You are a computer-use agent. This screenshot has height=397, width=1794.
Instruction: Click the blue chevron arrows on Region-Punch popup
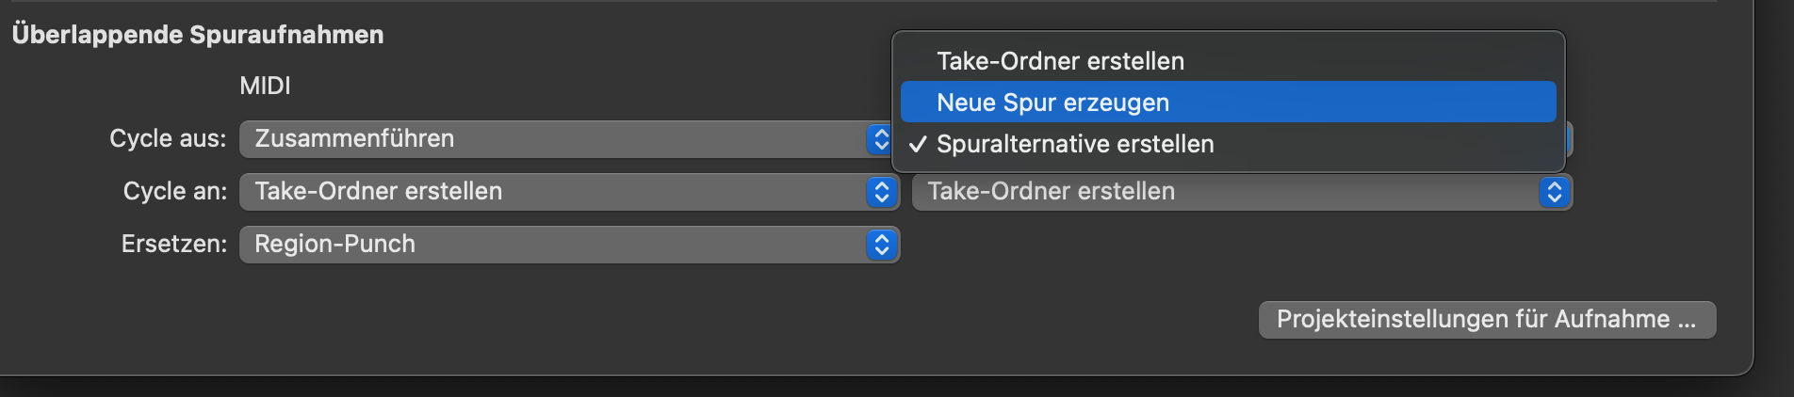[881, 245]
